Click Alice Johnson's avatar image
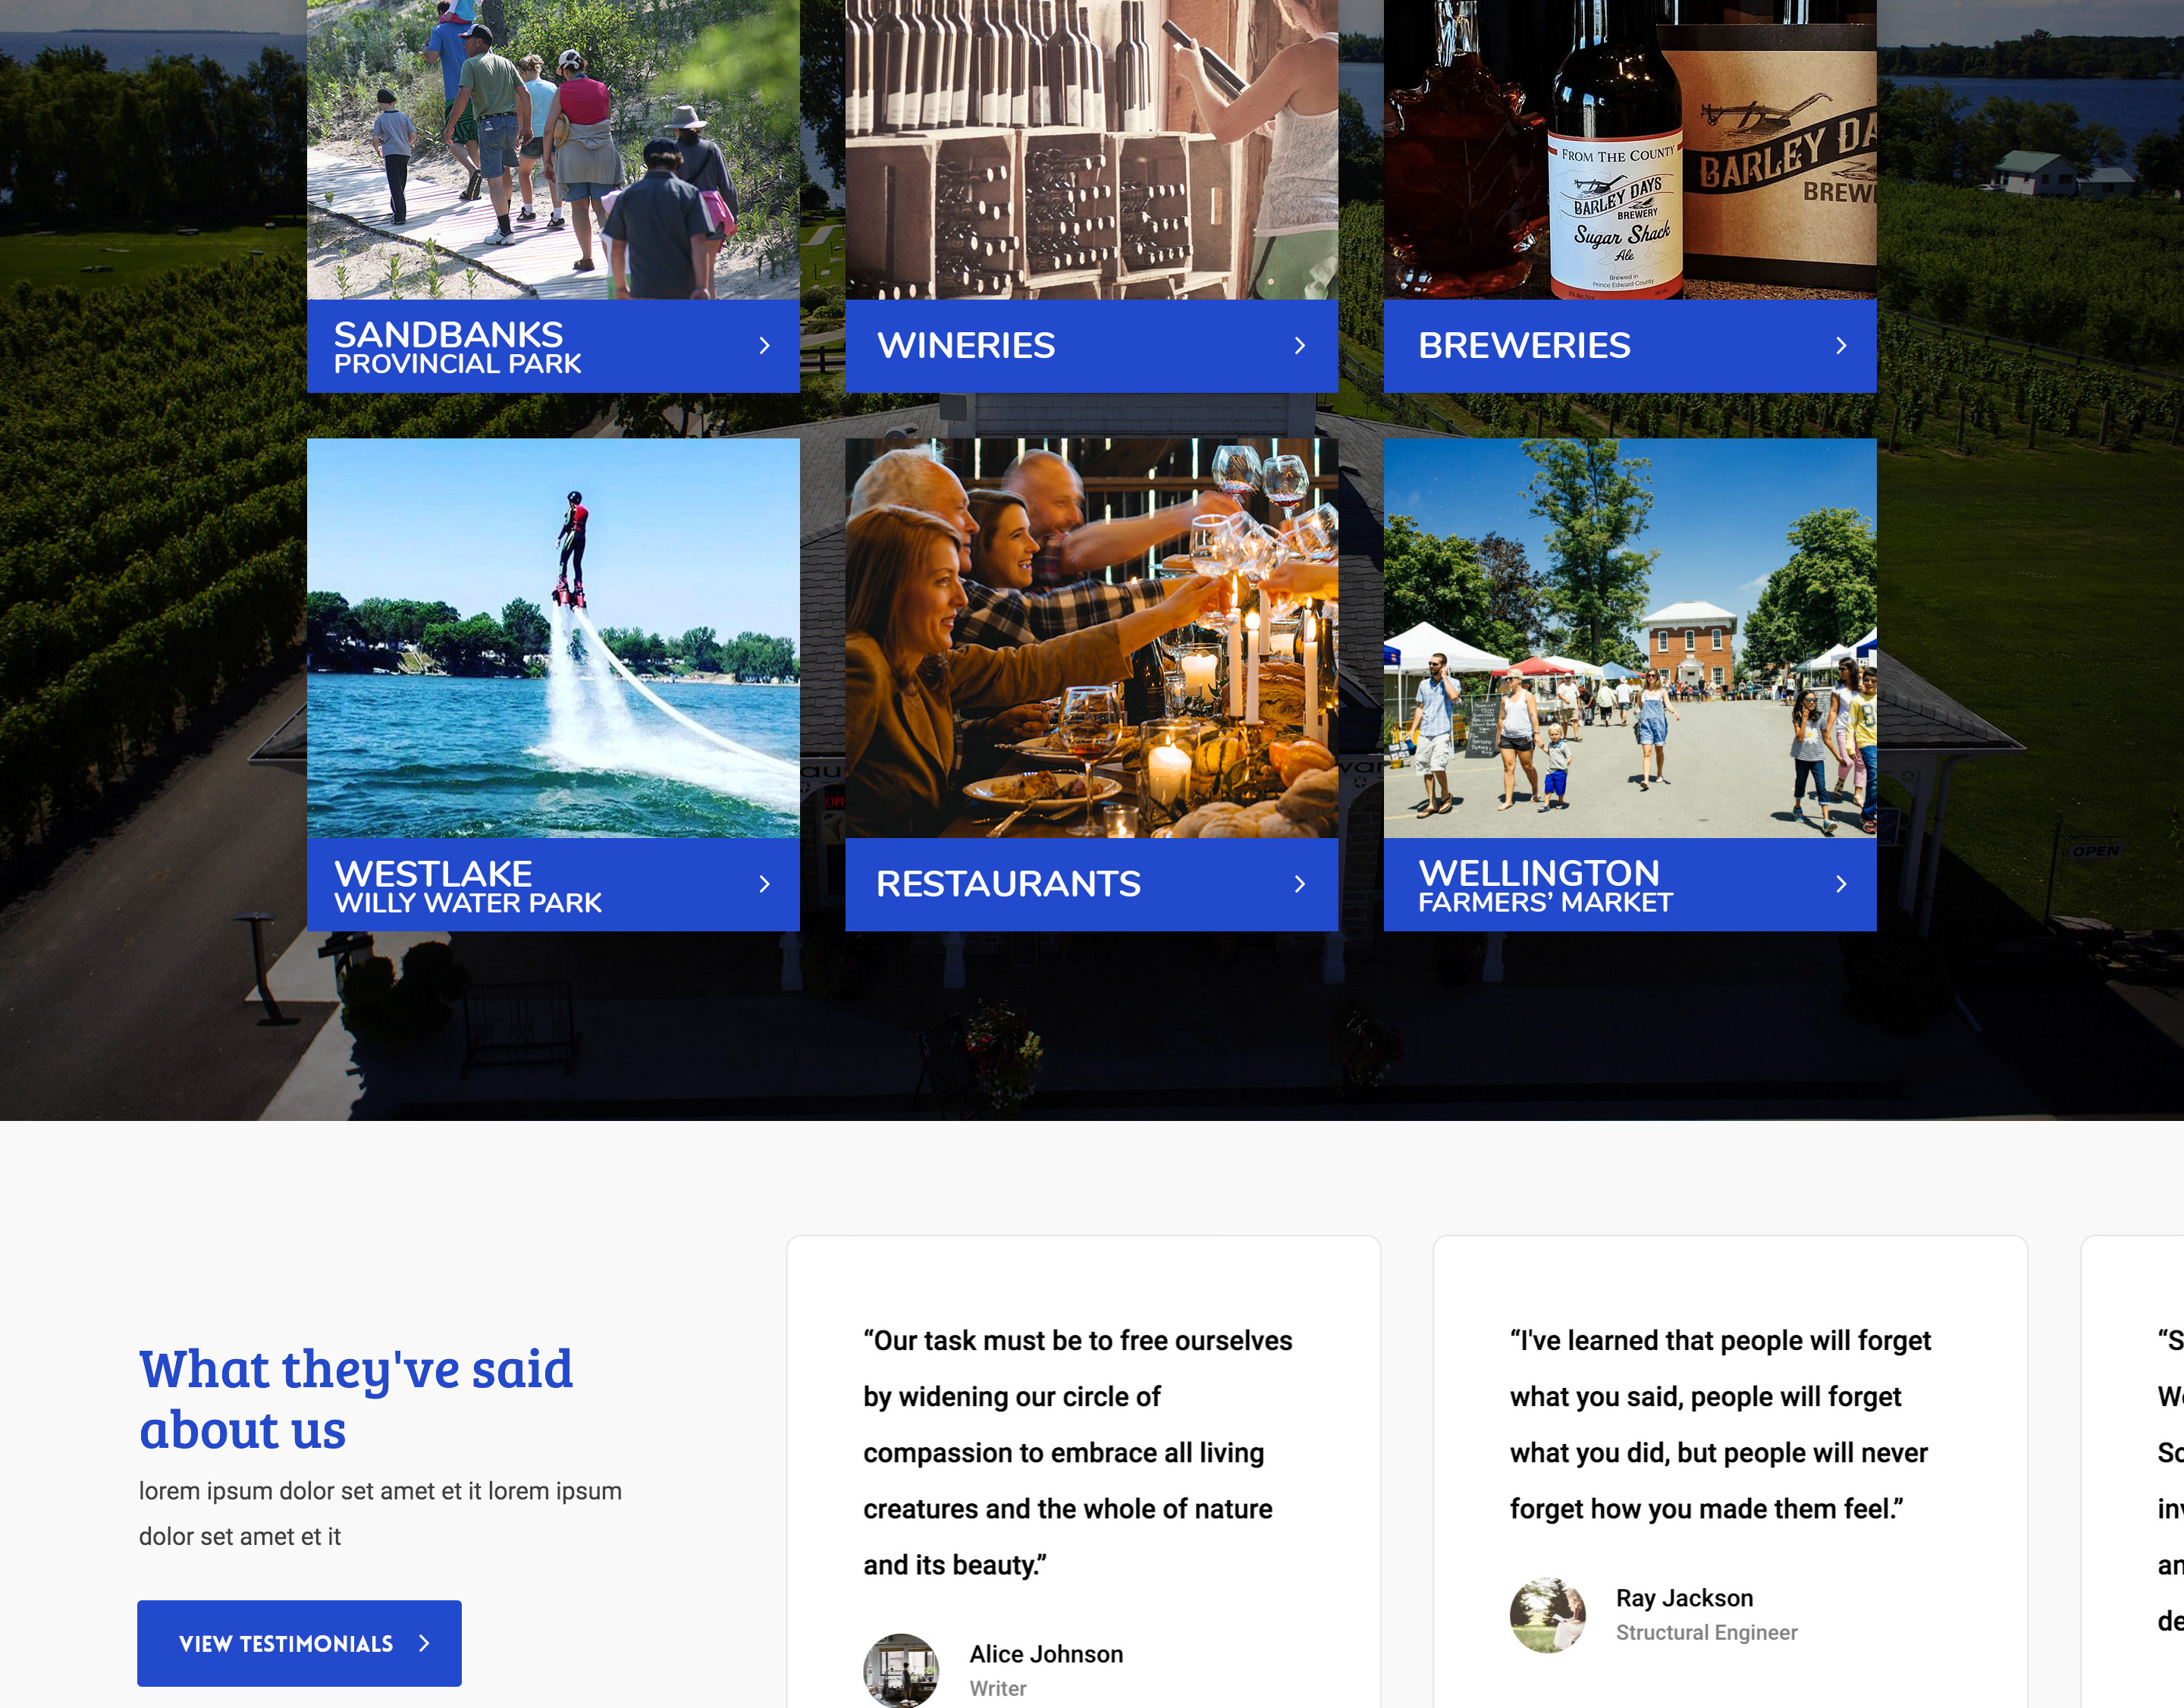The height and width of the screenshot is (1708, 2184). 901,1670
